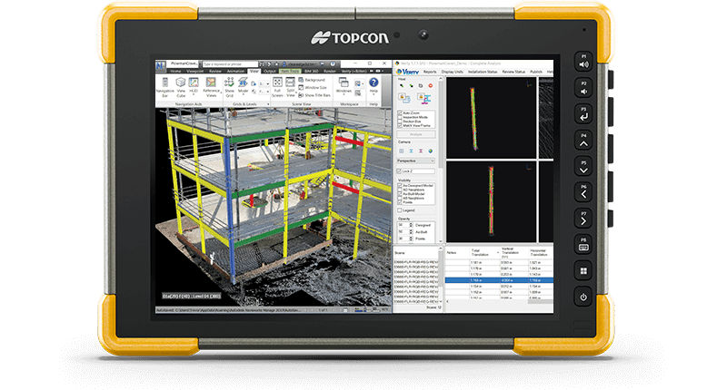This screenshot has height=390, width=727.
Task: Enable Inspection Mode checkbox
Action: point(400,117)
